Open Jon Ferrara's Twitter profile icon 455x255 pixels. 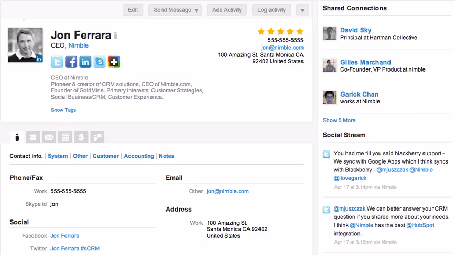pos(57,62)
